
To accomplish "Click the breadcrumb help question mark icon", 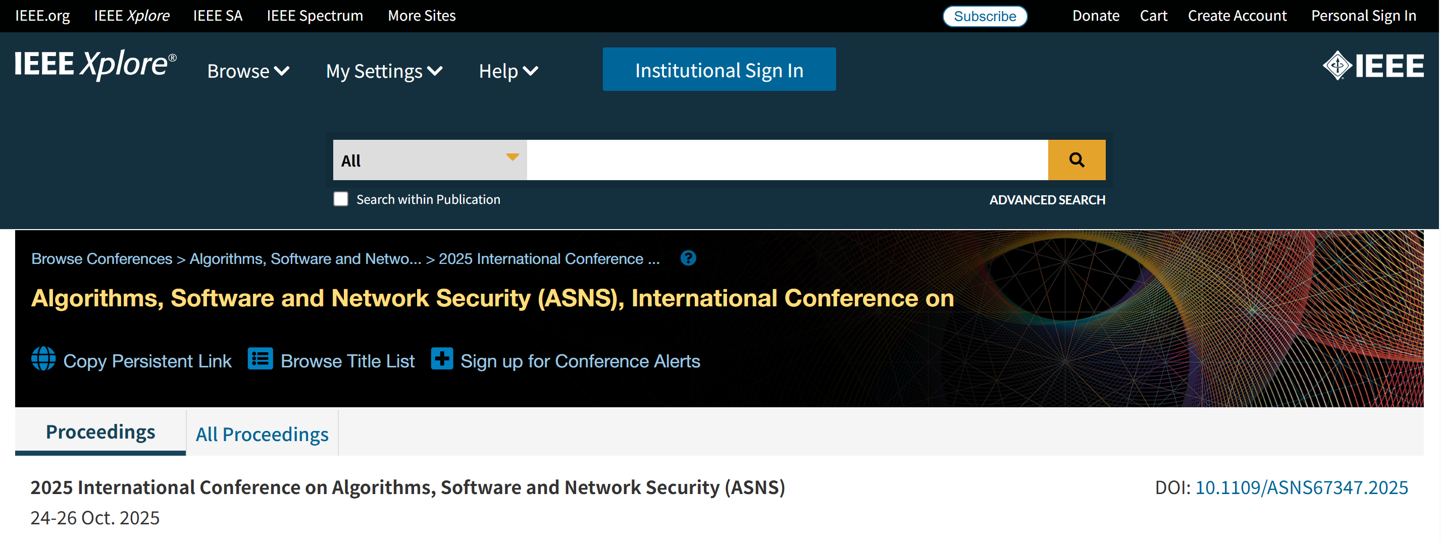I will tap(688, 258).
